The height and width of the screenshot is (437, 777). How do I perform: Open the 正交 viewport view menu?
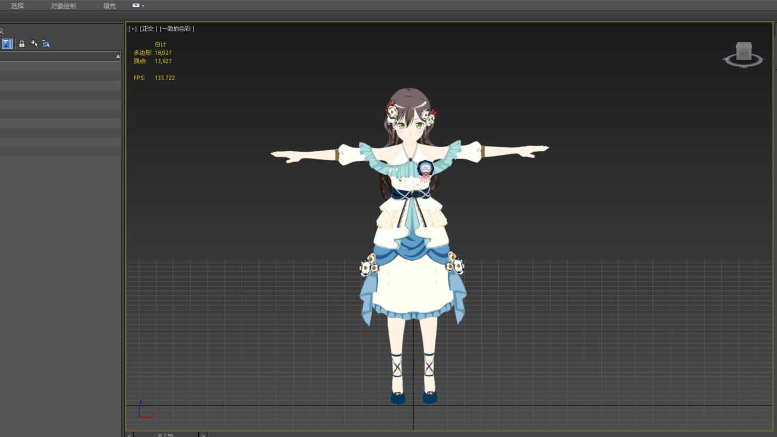(148, 29)
